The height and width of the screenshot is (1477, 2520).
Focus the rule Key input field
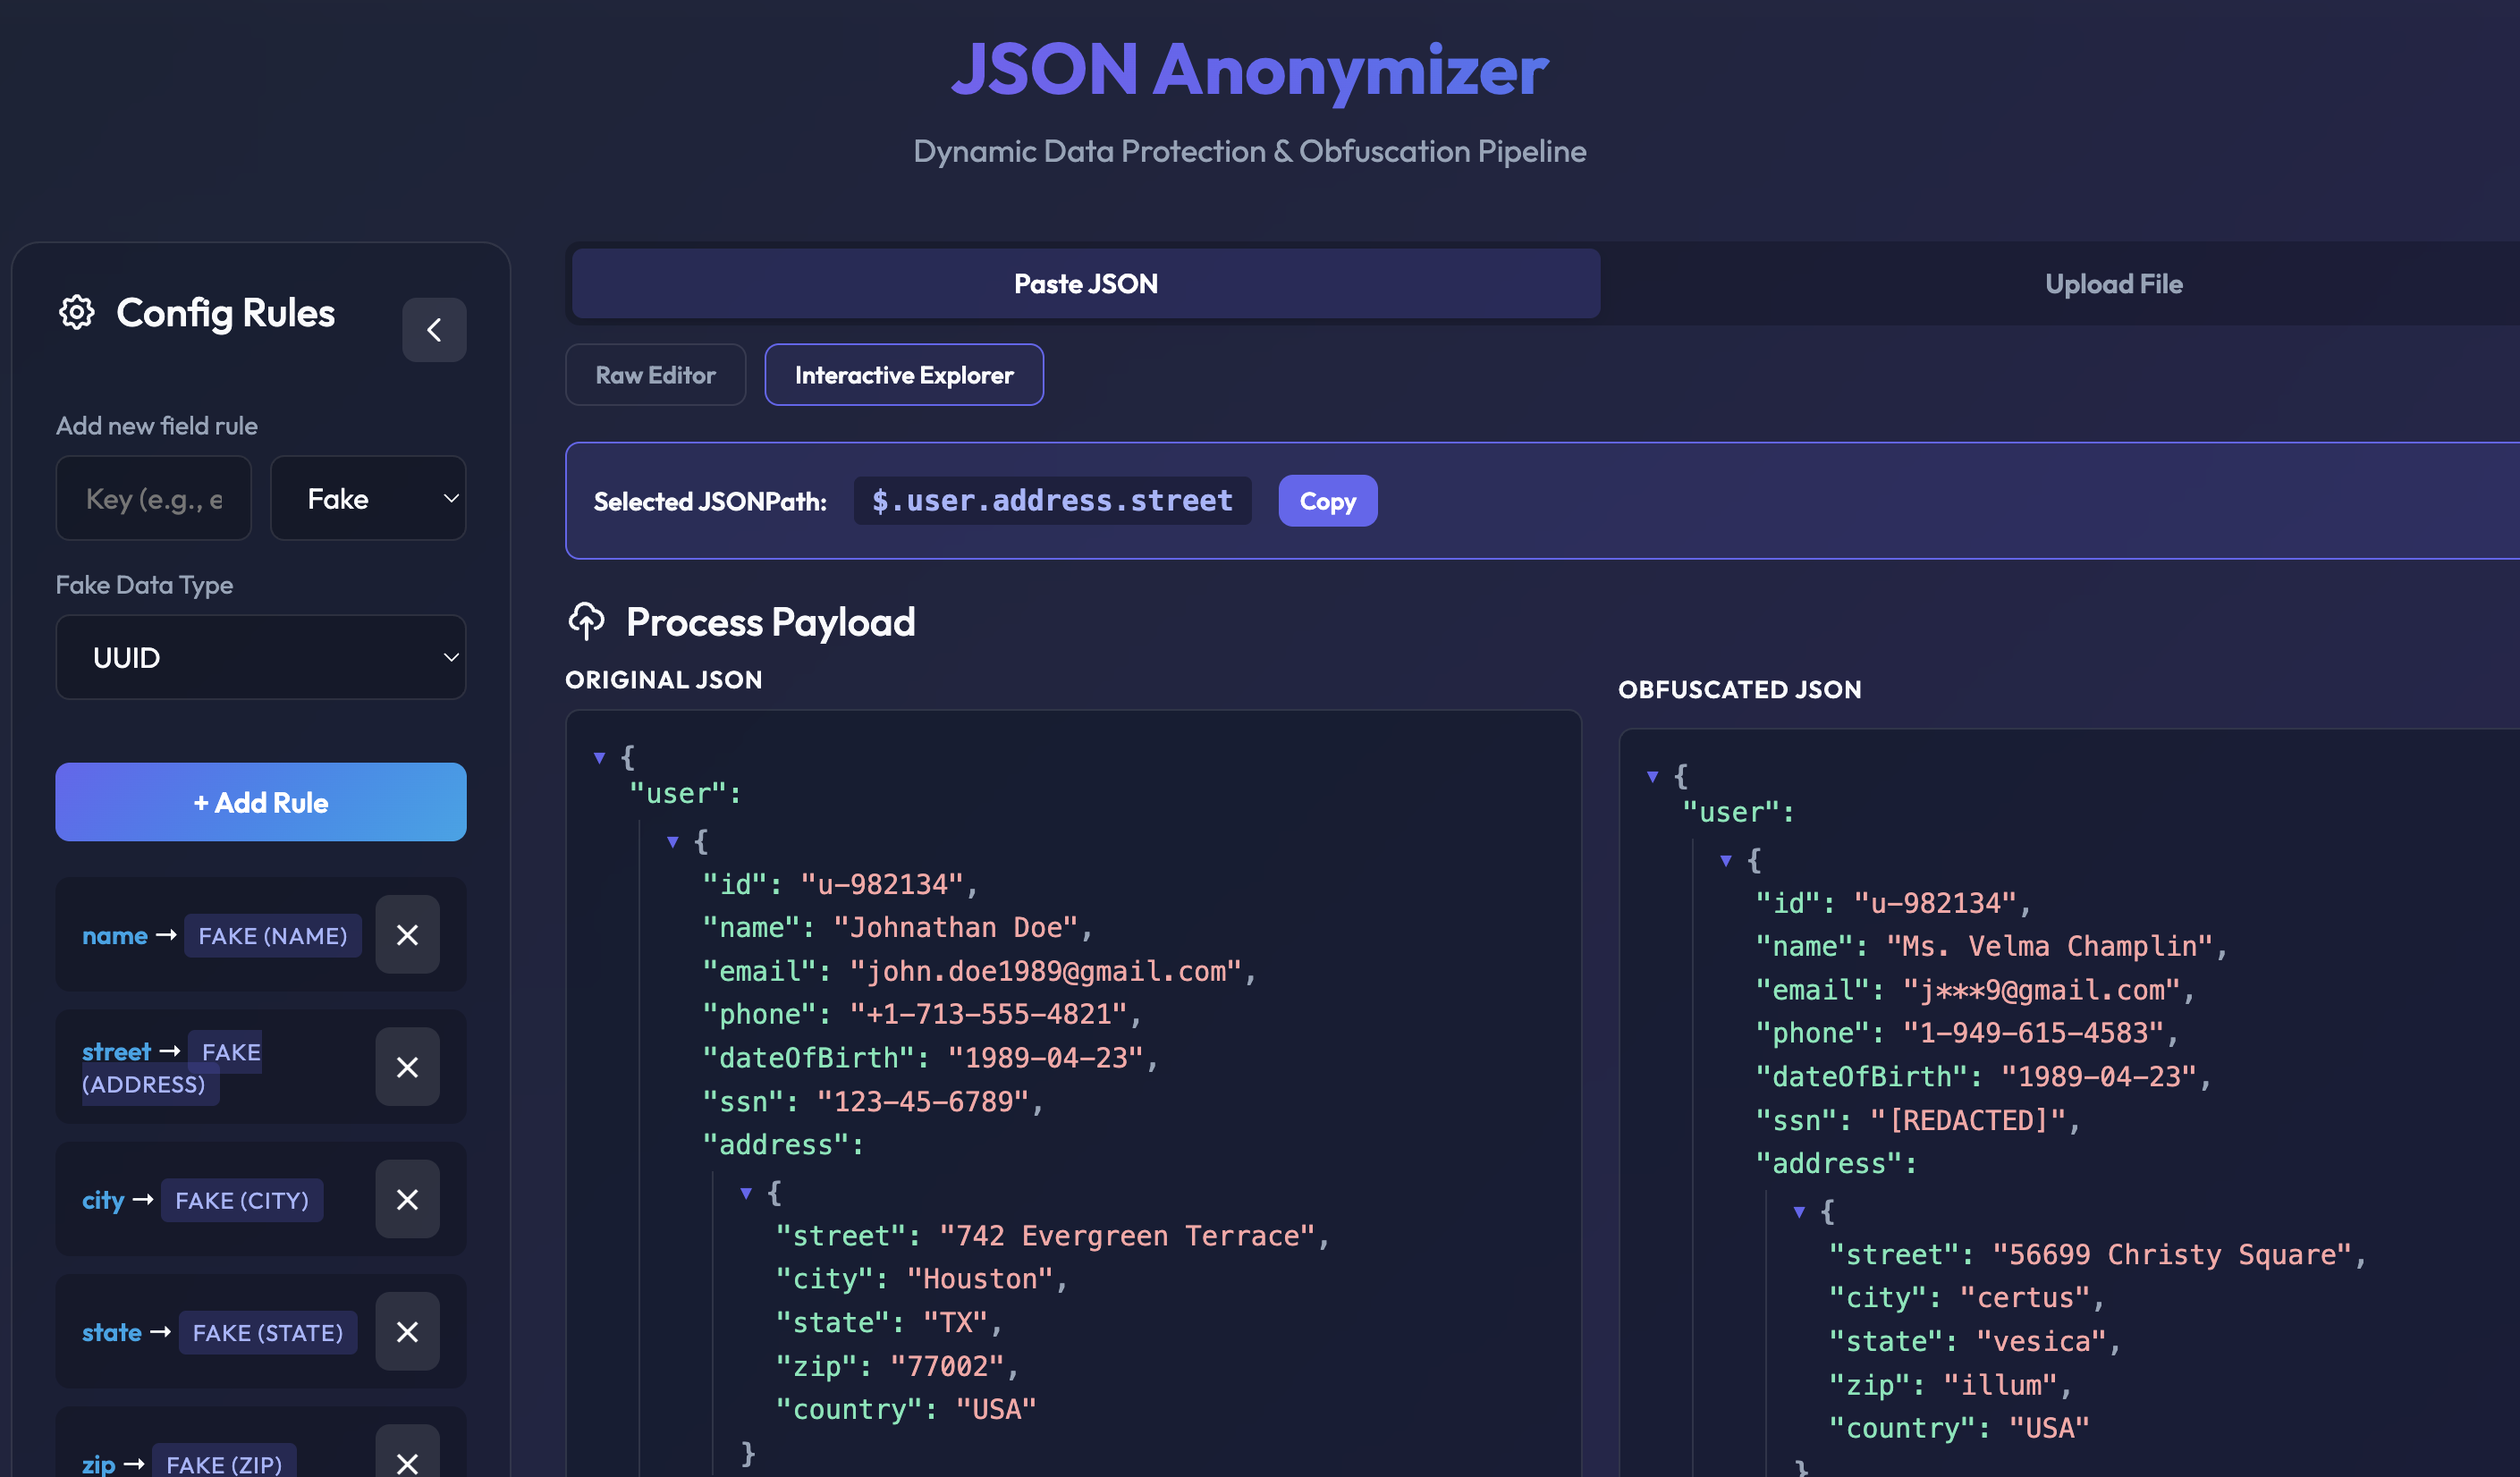tap(154, 498)
